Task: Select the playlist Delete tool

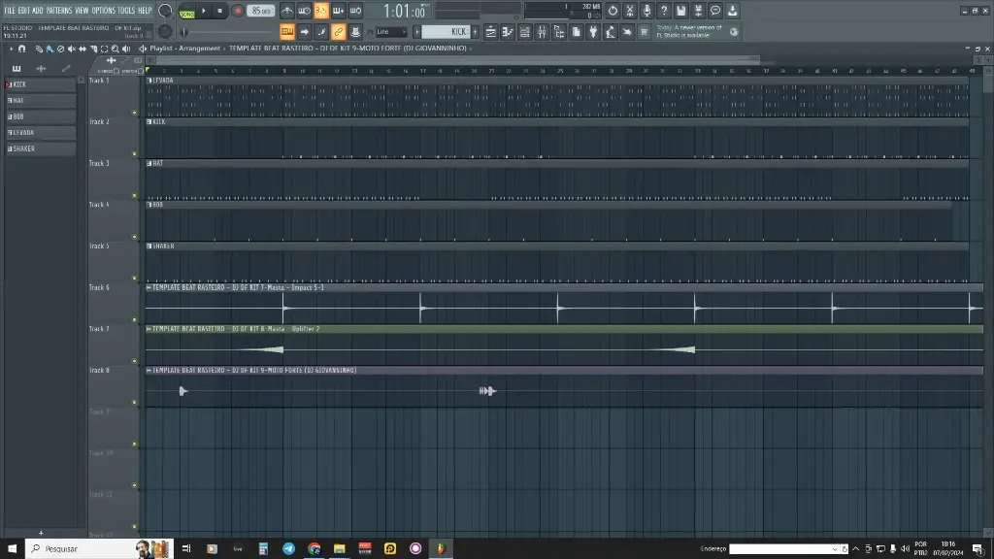Action: click(60, 49)
